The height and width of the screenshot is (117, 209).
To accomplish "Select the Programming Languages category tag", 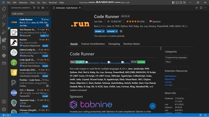I will (176, 58).
